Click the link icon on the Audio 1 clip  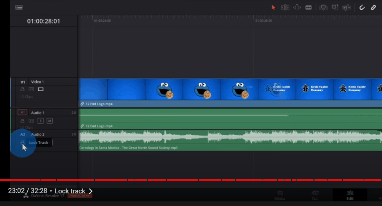click(82, 126)
